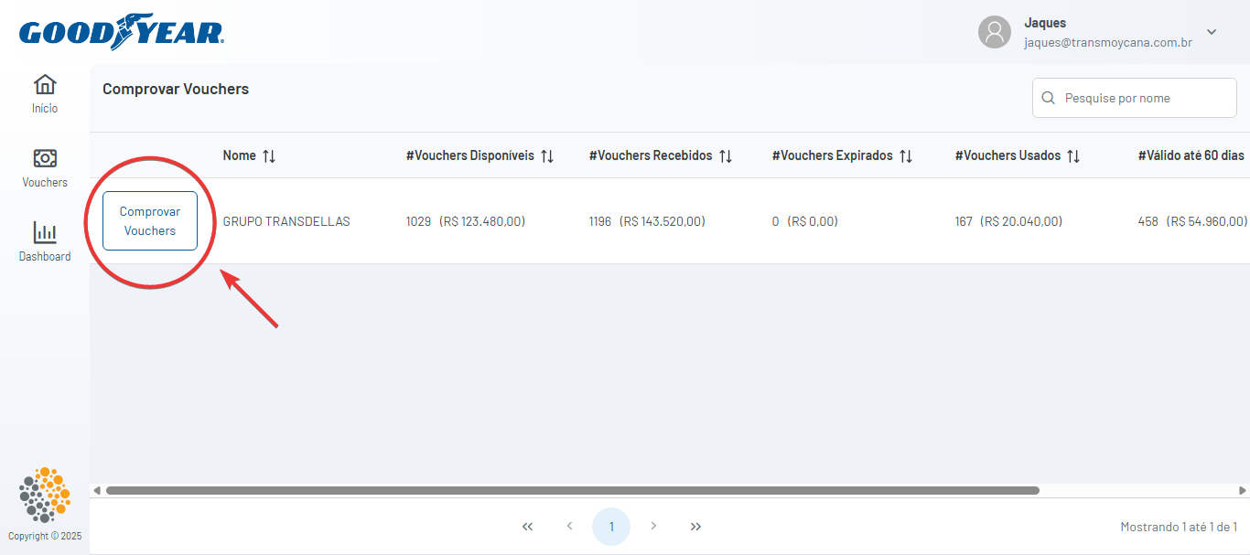
Task: Sort by #Vouchers Usados column
Action: [1073, 156]
